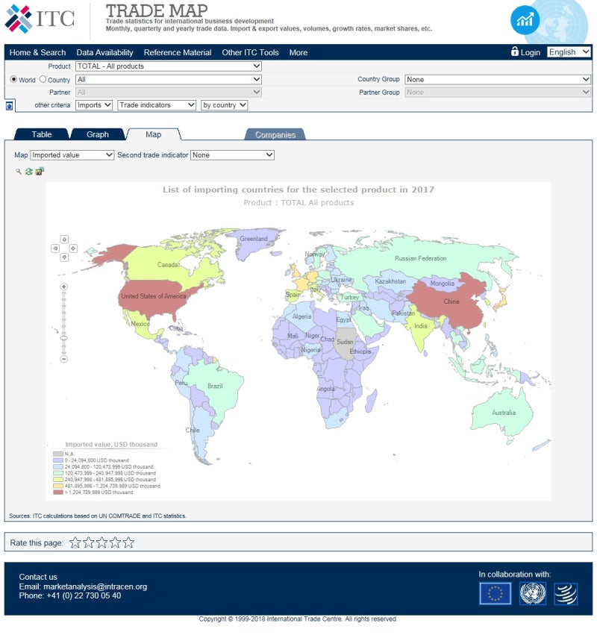Click the lock icon next to Login

click(513, 52)
